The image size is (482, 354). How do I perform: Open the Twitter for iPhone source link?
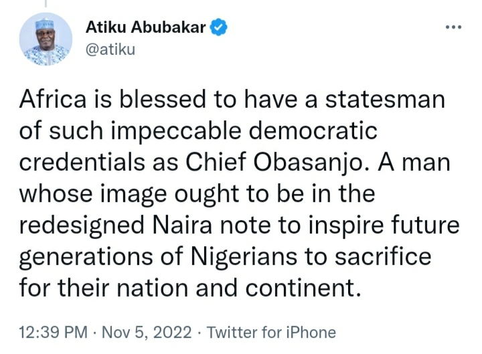(x=271, y=332)
